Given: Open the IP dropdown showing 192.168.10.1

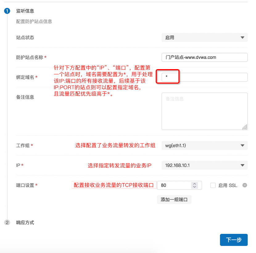Looking at the screenshot, I should pyautogui.click(x=204, y=165).
